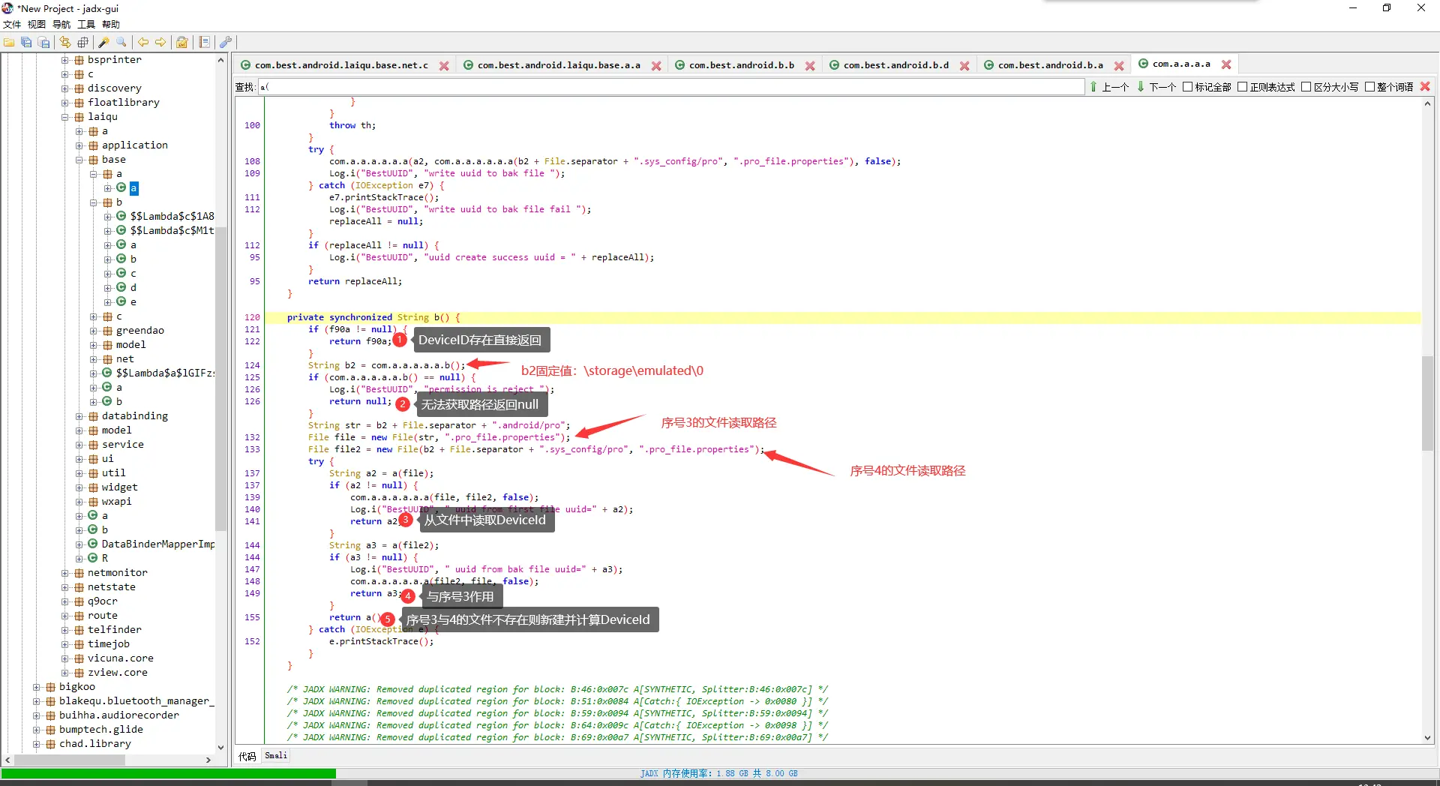Click the open file folder icon

[9, 43]
